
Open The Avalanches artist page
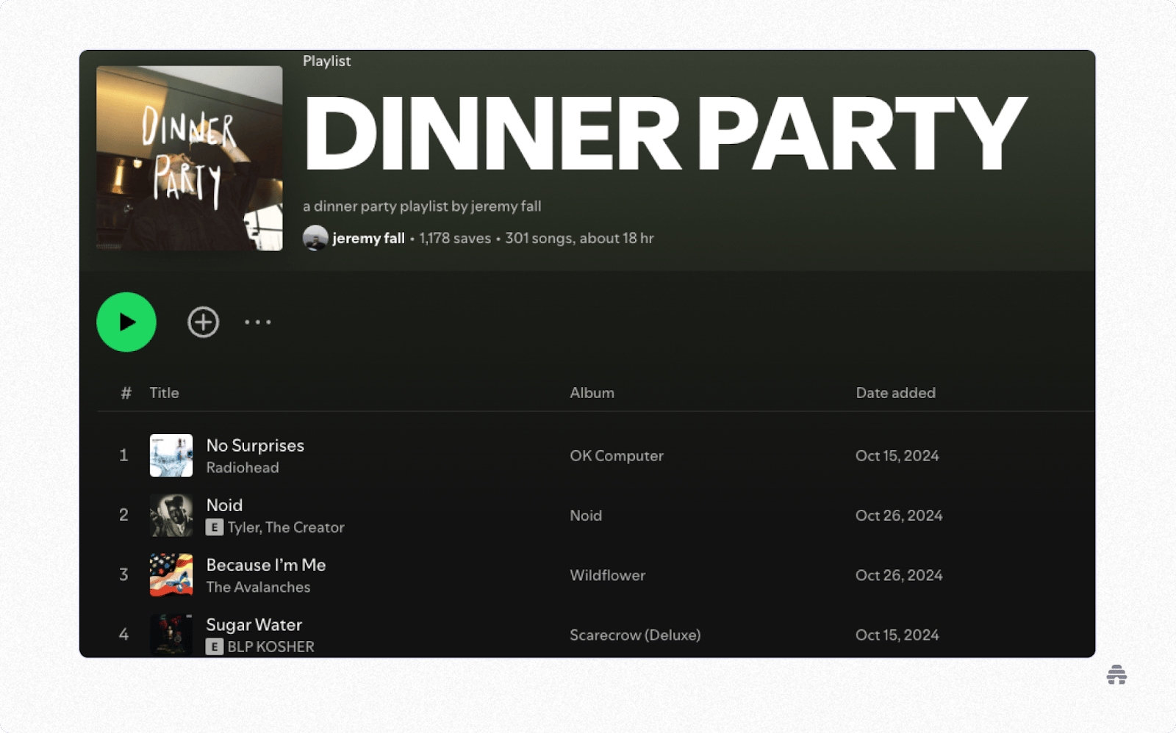[259, 587]
